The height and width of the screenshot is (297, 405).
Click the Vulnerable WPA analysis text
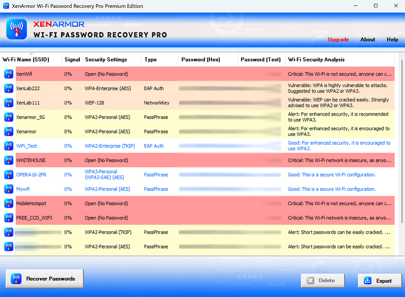point(338,88)
